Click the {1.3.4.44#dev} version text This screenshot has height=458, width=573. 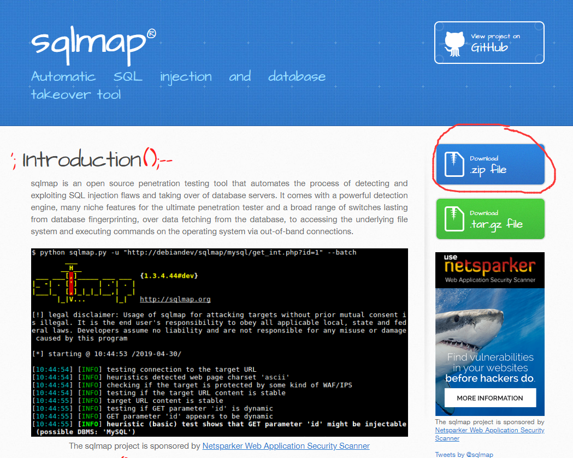coord(169,276)
